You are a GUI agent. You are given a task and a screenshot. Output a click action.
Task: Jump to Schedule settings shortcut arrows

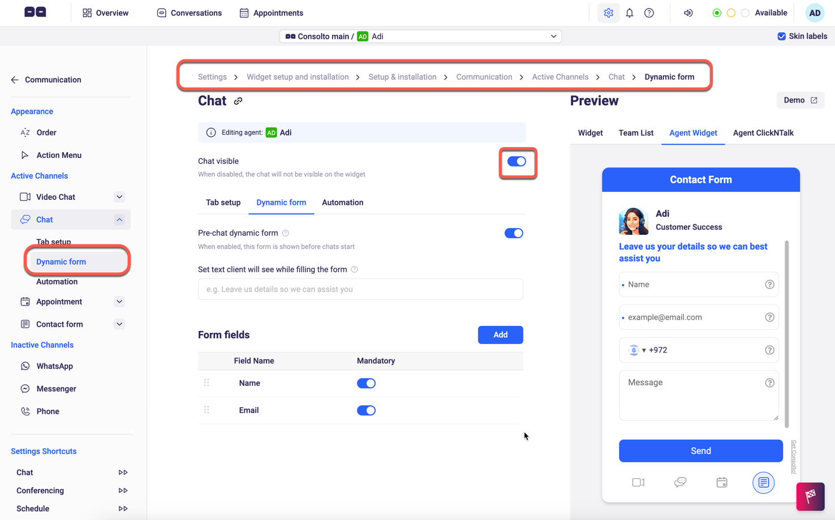[123, 509]
